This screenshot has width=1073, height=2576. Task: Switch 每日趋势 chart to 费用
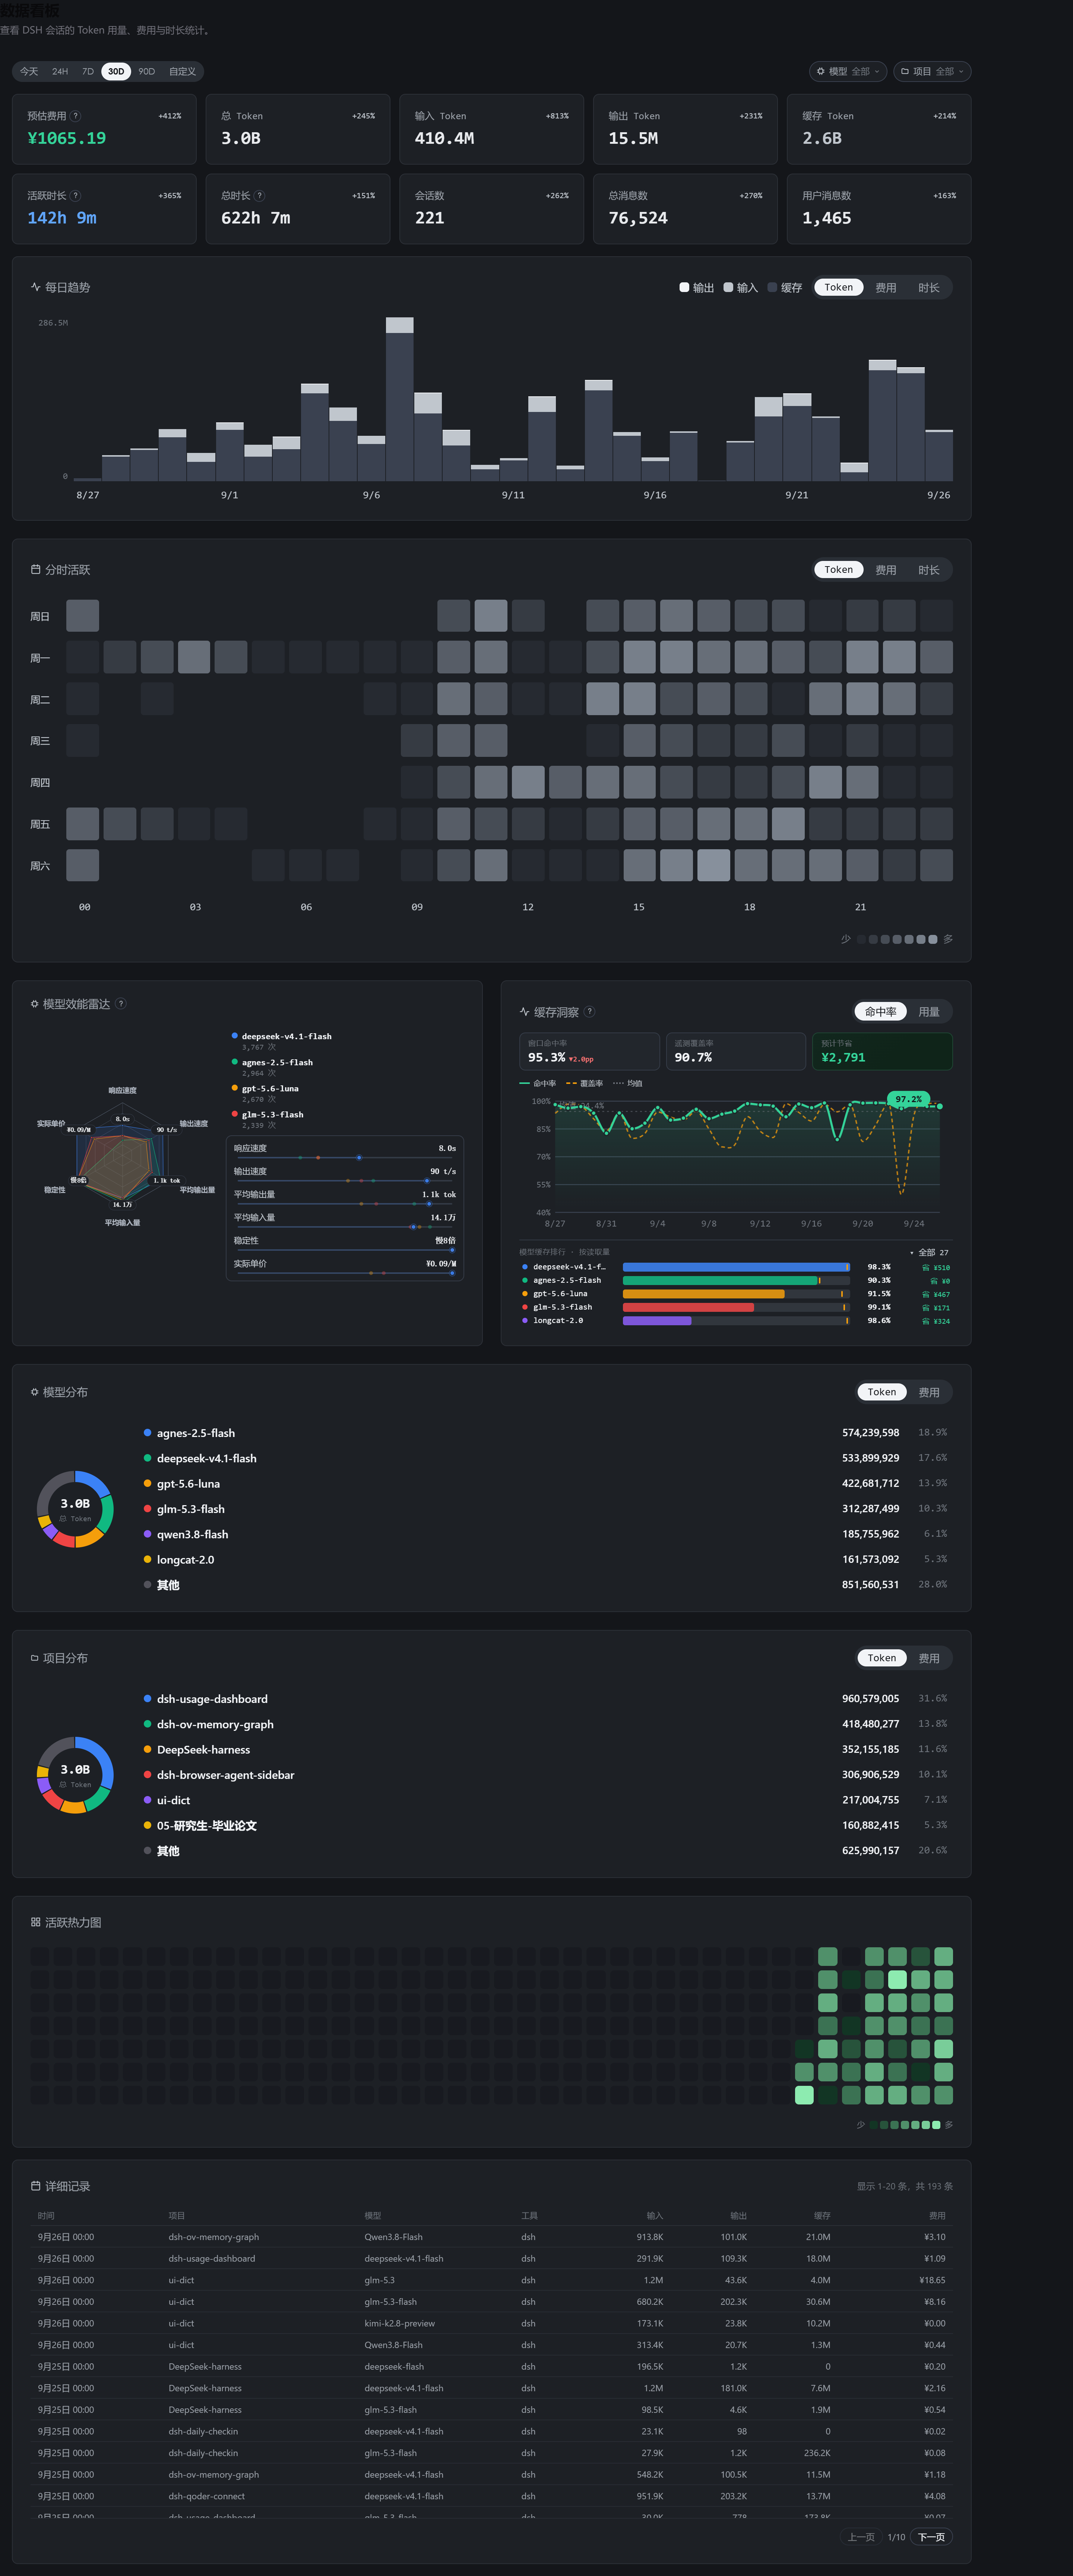pyautogui.click(x=886, y=288)
